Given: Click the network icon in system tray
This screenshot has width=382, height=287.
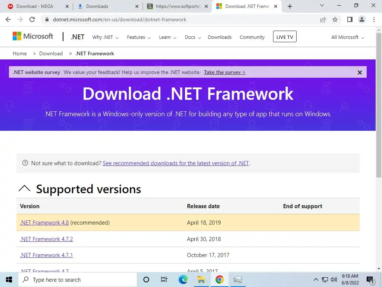Looking at the screenshot, I should pyautogui.click(x=325, y=280).
